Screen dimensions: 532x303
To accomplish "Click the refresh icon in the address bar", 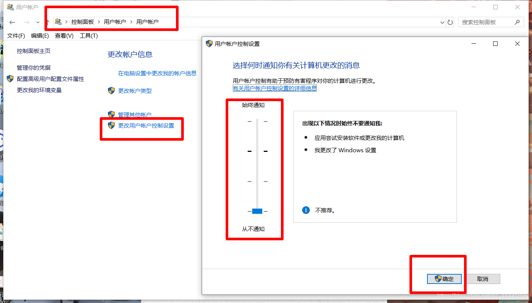I will point(450,22).
